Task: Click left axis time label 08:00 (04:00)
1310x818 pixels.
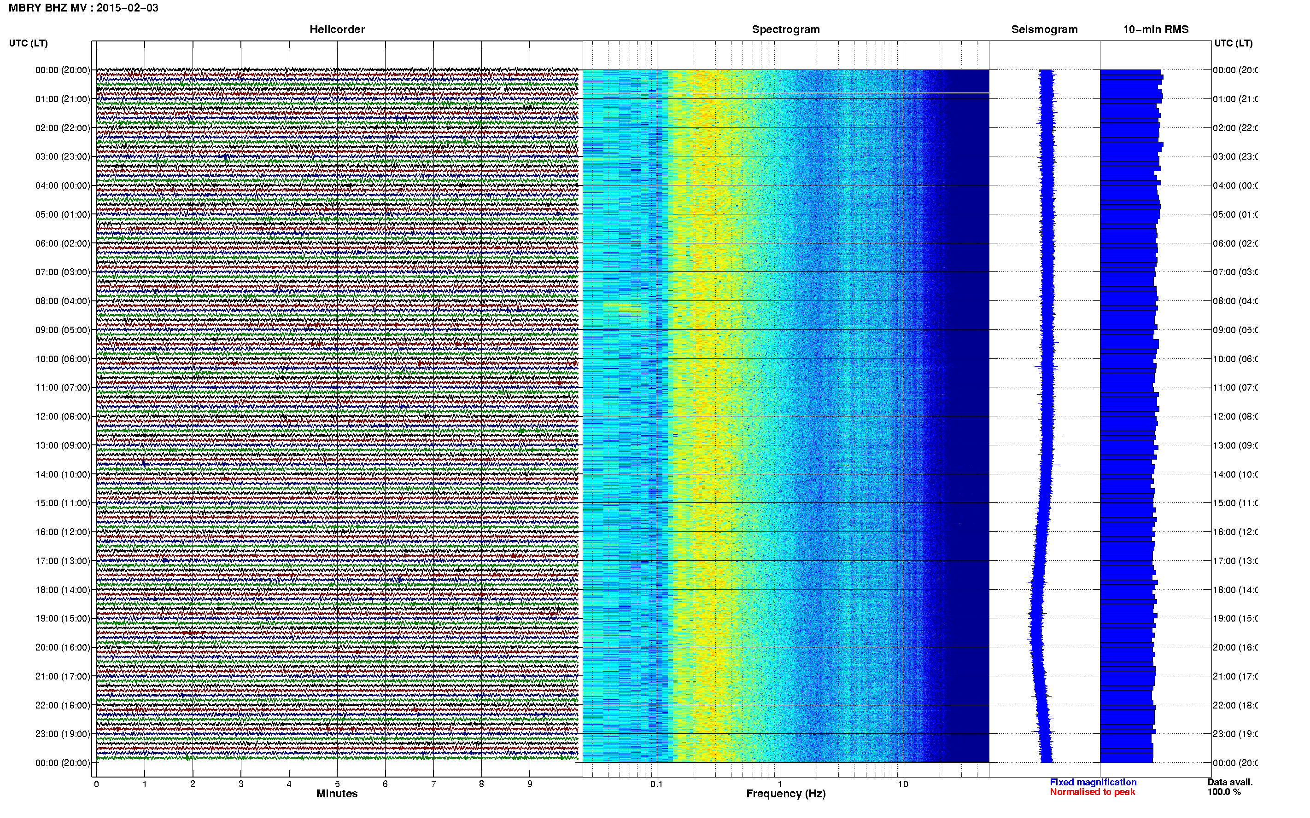Action: tap(63, 301)
